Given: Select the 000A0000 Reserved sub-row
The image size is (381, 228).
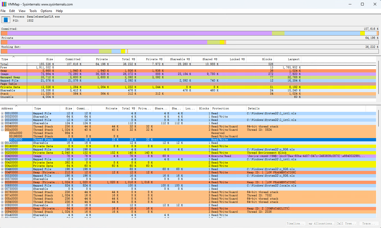Looking at the screenshot, I should 188,133.
